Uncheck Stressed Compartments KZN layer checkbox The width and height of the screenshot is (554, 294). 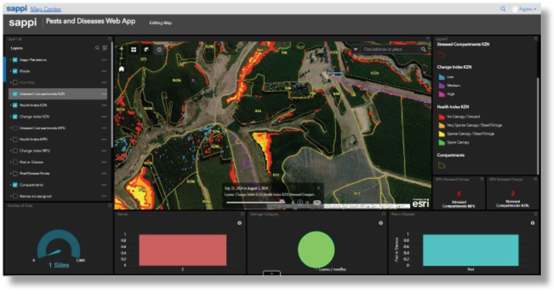click(15, 94)
